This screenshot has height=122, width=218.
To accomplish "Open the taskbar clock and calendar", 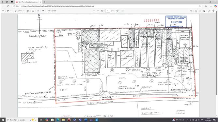I will [x=208, y=120].
